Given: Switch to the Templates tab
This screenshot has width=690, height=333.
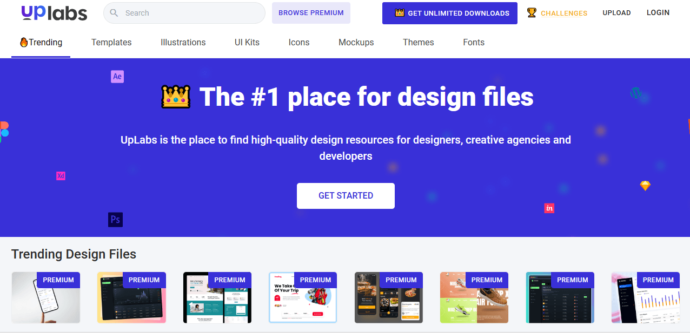Looking at the screenshot, I should coord(111,42).
